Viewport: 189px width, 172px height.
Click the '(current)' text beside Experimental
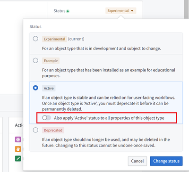(76, 39)
